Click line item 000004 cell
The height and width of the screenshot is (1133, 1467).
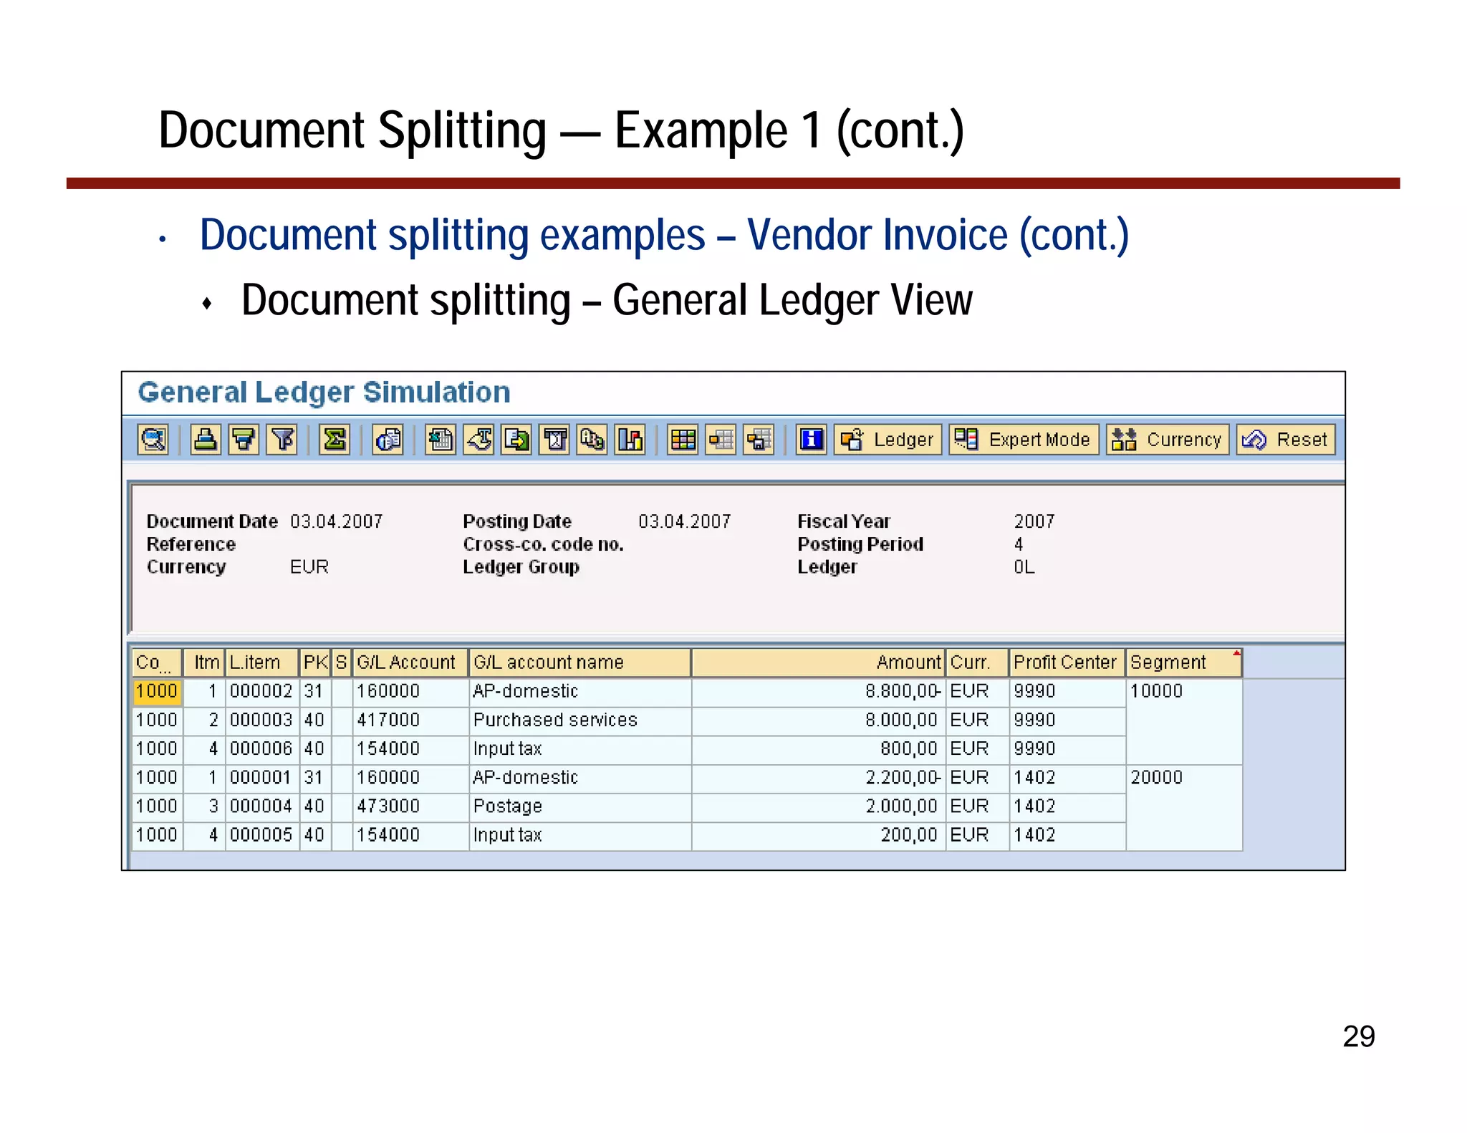pyautogui.click(x=261, y=806)
